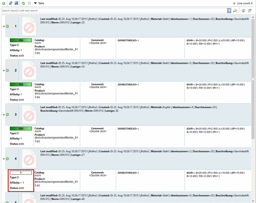Select row 2 header with Laenge=35
The image size is (256, 203).
coord(128,71)
